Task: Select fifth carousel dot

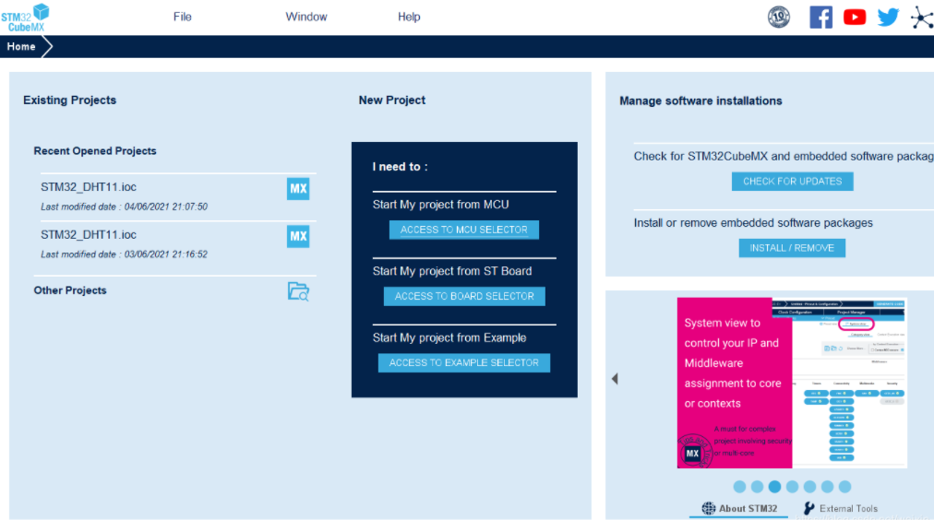Action: tap(809, 487)
